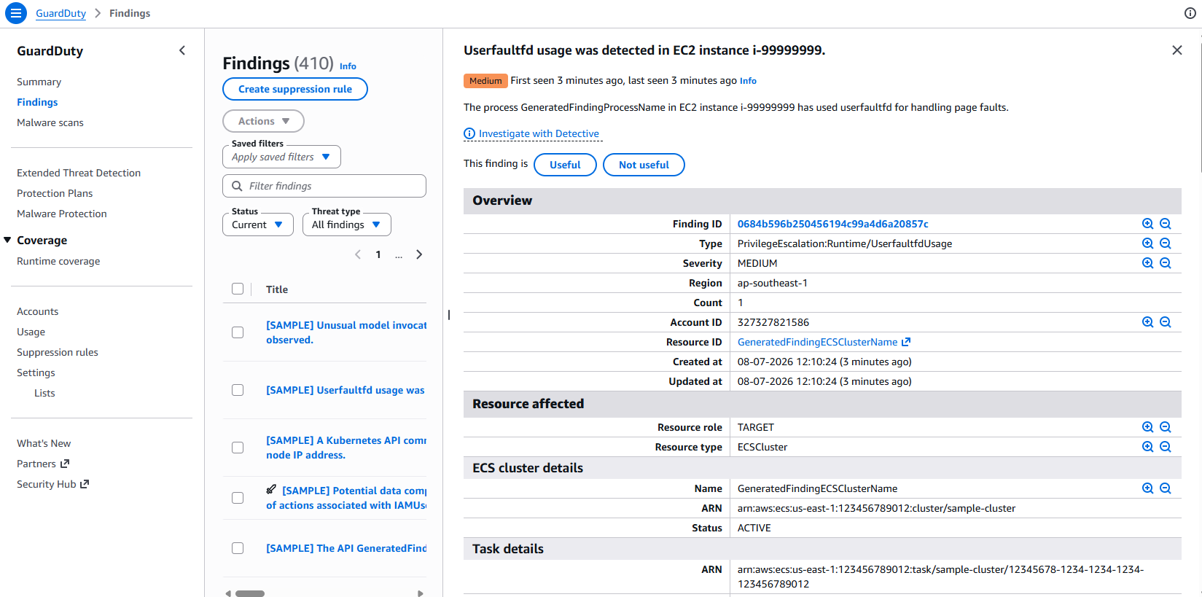Viewport: 1202px width, 597px height.
Task: Click Investigate with Detective link
Action: coord(539,133)
